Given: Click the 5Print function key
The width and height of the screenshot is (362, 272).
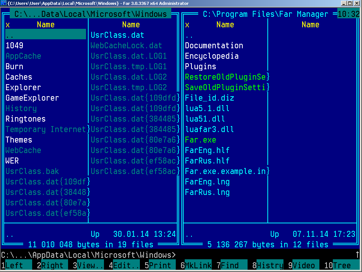Looking at the screenshot, I should (x=160, y=266).
